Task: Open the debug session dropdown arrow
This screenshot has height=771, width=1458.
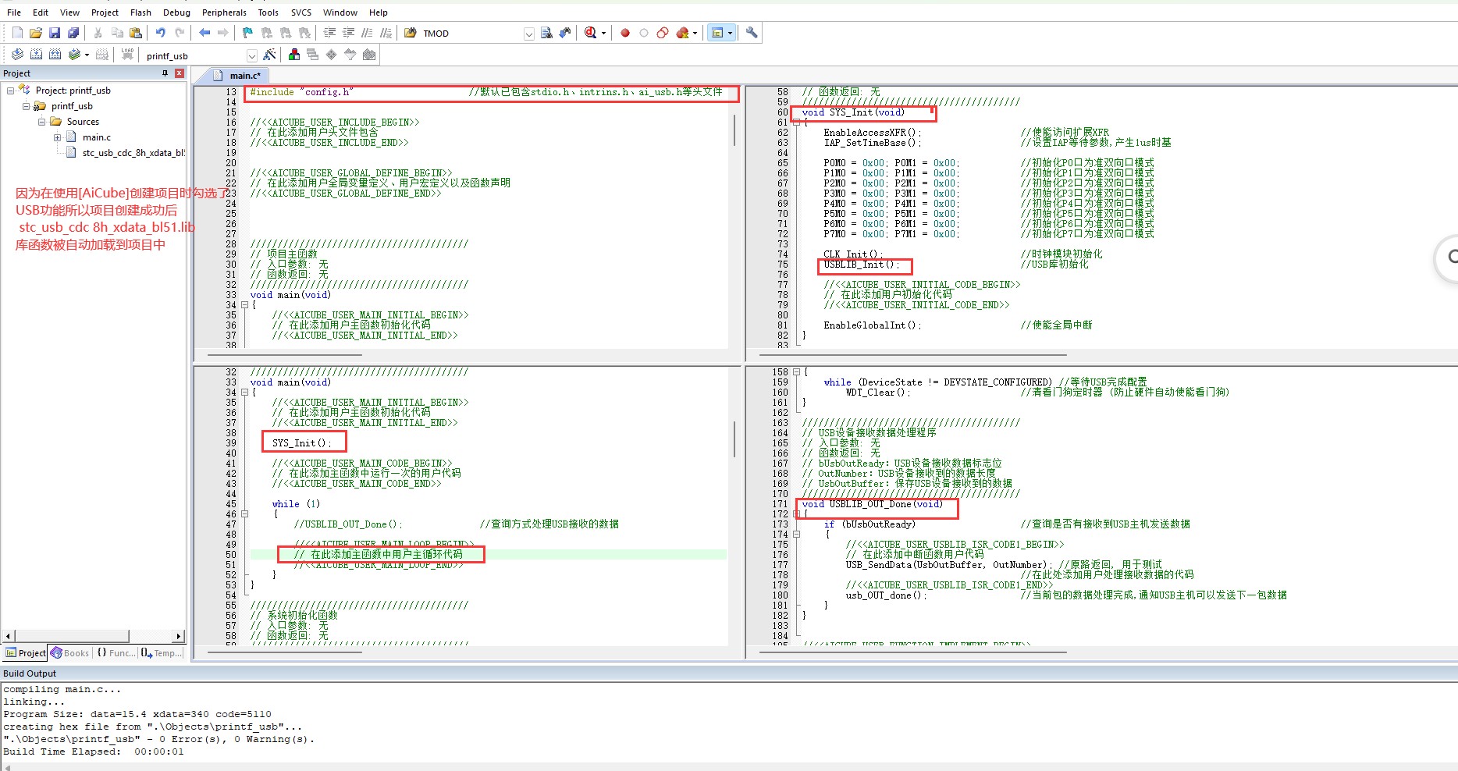Action: pyautogui.click(x=603, y=33)
